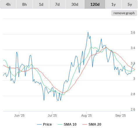This screenshot has width=138, height=132.
Task: Hide the SMA 20 series via legend
Action: pos(92,124)
